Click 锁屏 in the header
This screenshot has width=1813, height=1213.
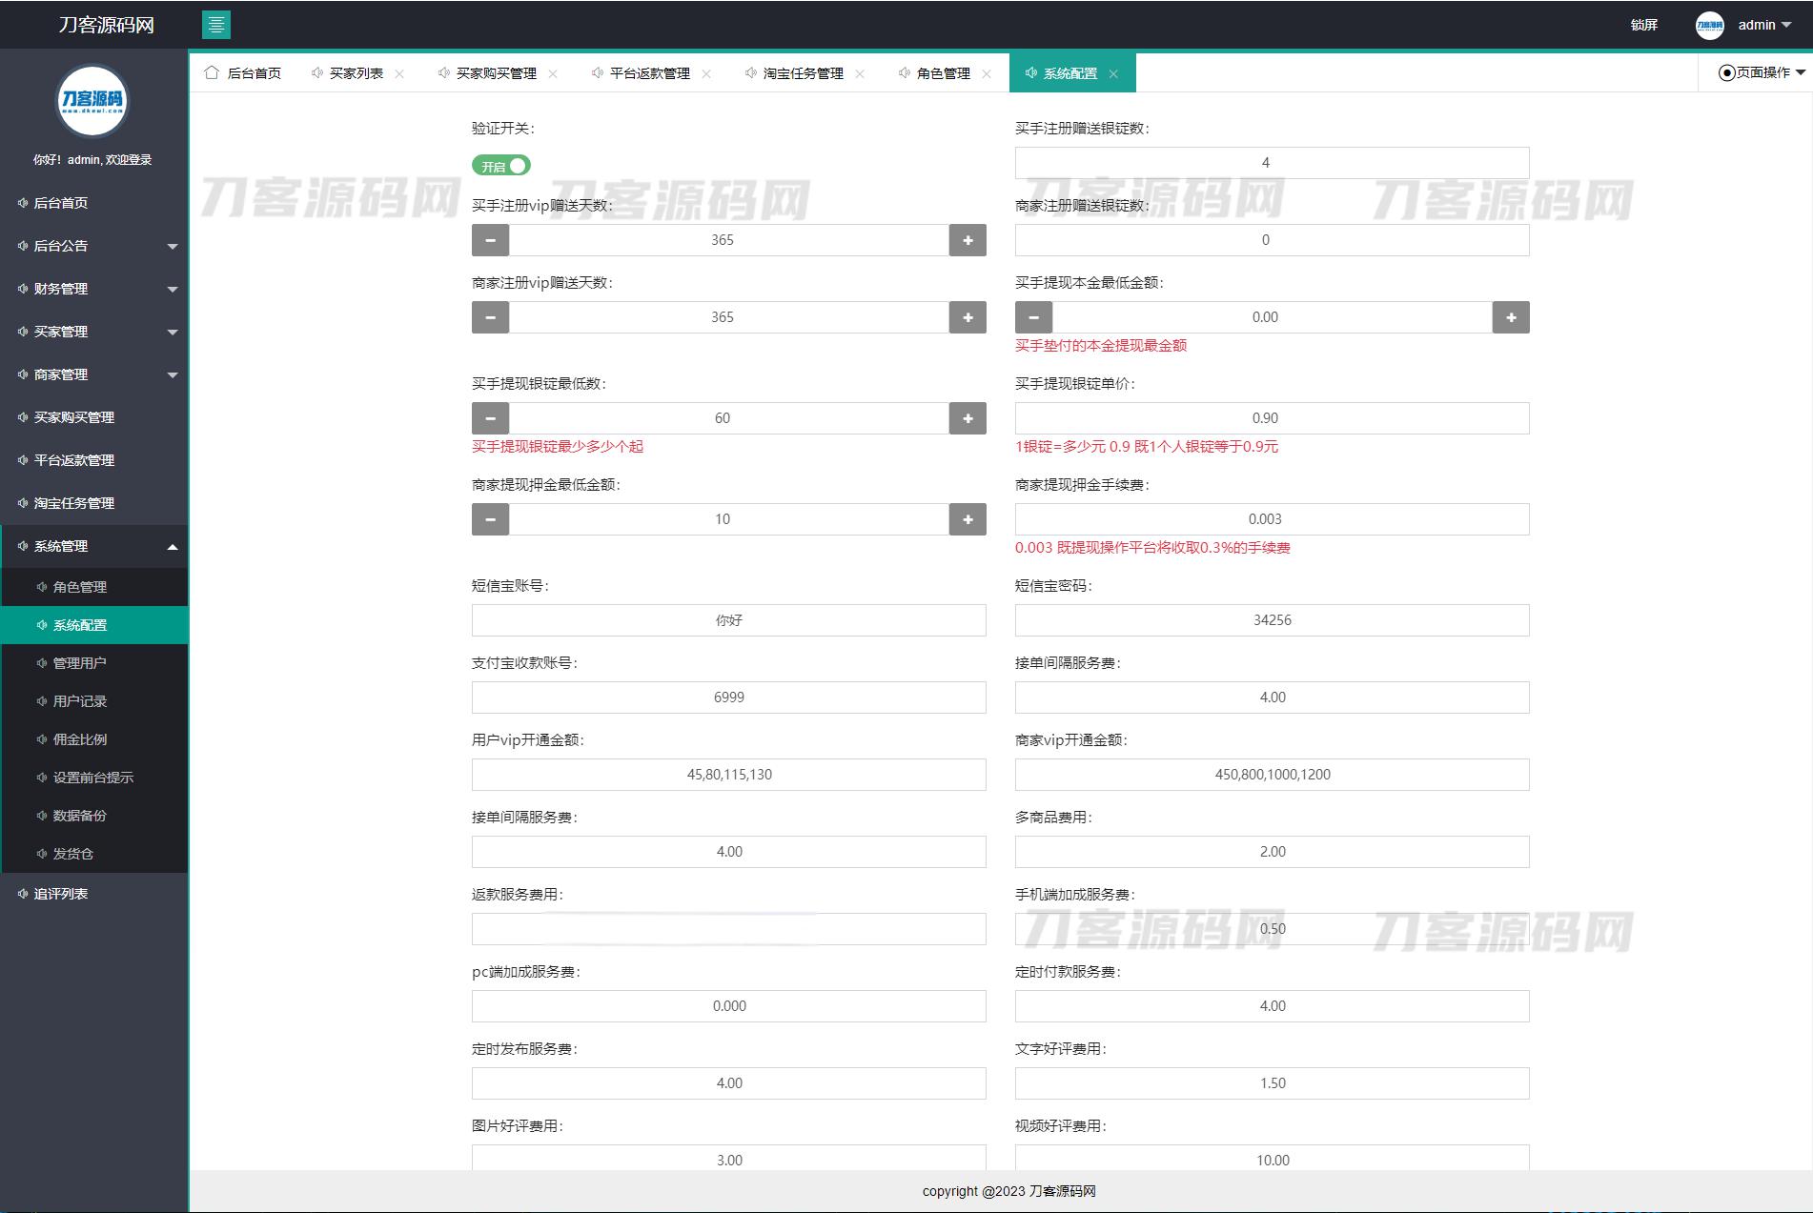(x=1644, y=25)
